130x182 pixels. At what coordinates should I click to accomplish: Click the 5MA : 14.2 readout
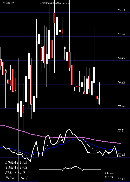pos(15,173)
